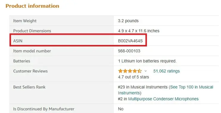
Task: Click the Batteries row label
Action: [22, 61]
